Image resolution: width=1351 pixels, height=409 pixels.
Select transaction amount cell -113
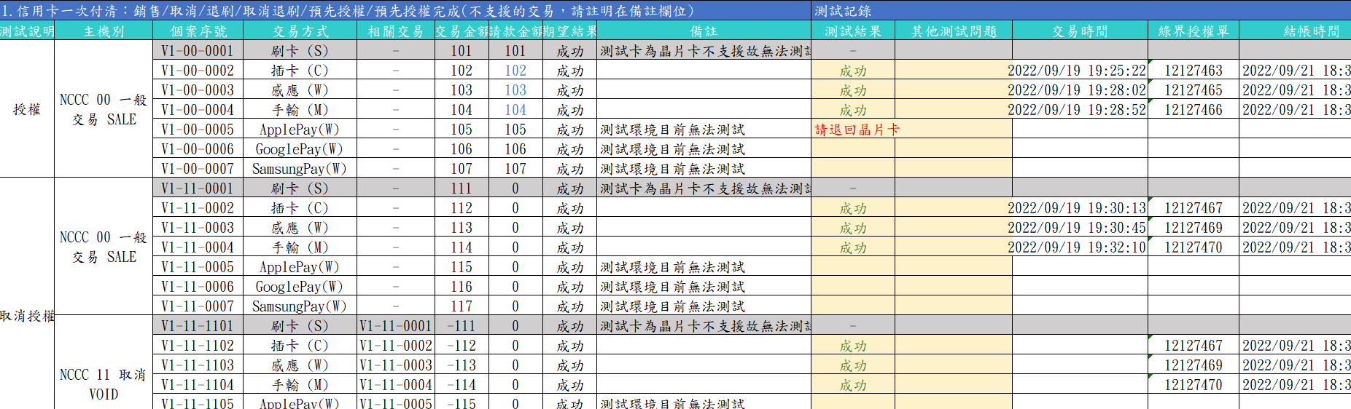click(x=462, y=365)
